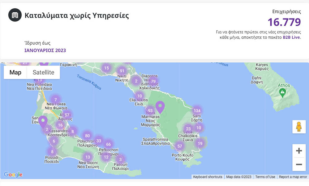Open the cluster marker 79 at Diaporos

[153, 81]
